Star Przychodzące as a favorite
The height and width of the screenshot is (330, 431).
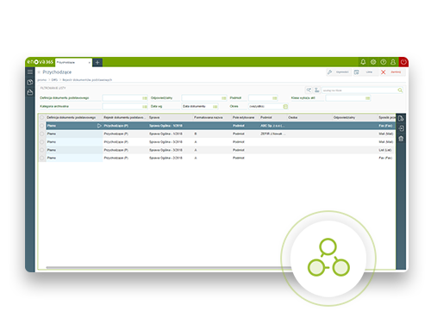(39, 72)
